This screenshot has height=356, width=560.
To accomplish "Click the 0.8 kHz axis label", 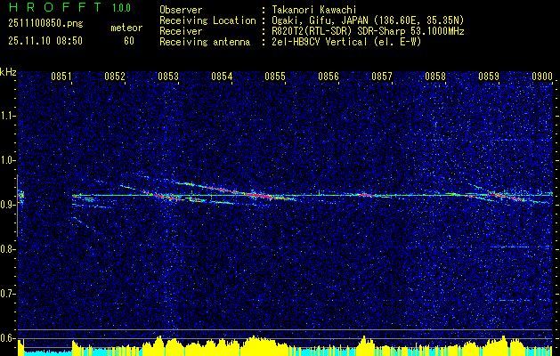I will (x=8, y=249).
